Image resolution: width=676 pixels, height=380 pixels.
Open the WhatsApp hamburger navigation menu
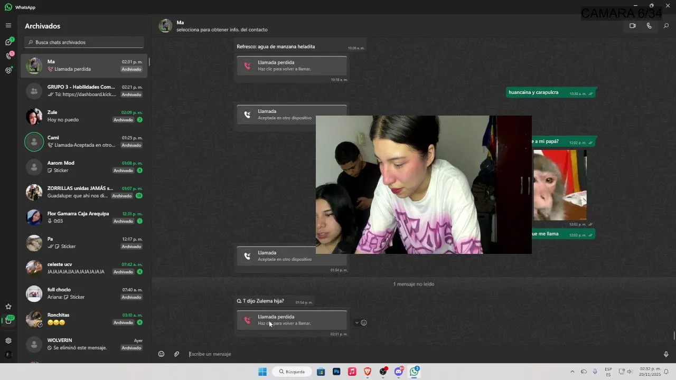click(8, 25)
